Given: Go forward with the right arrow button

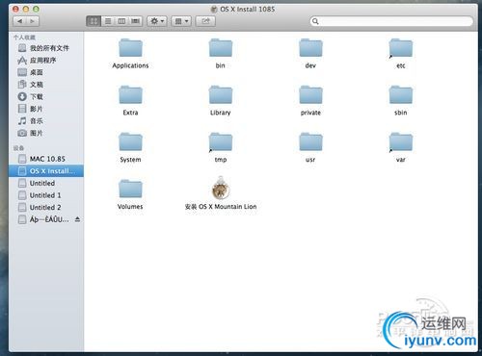Looking at the screenshot, I should coord(33,21).
